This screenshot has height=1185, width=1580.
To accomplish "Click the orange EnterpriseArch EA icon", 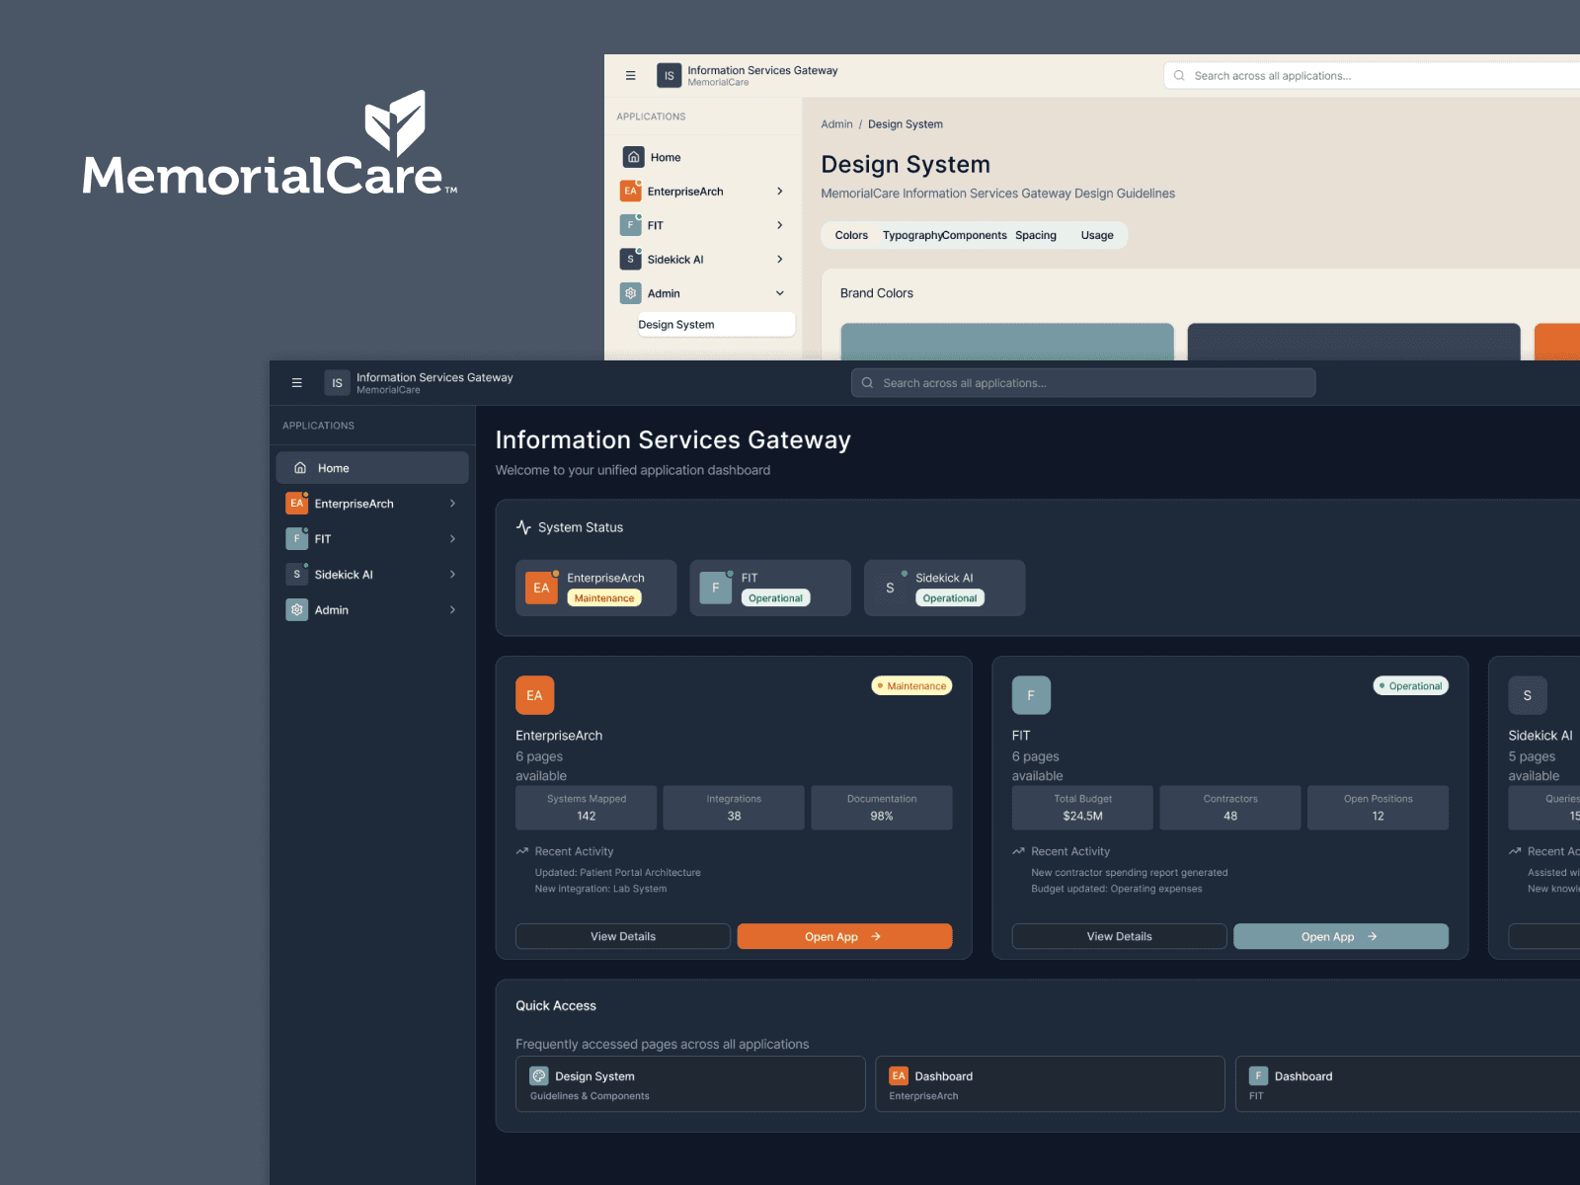I will click(296, 503).
